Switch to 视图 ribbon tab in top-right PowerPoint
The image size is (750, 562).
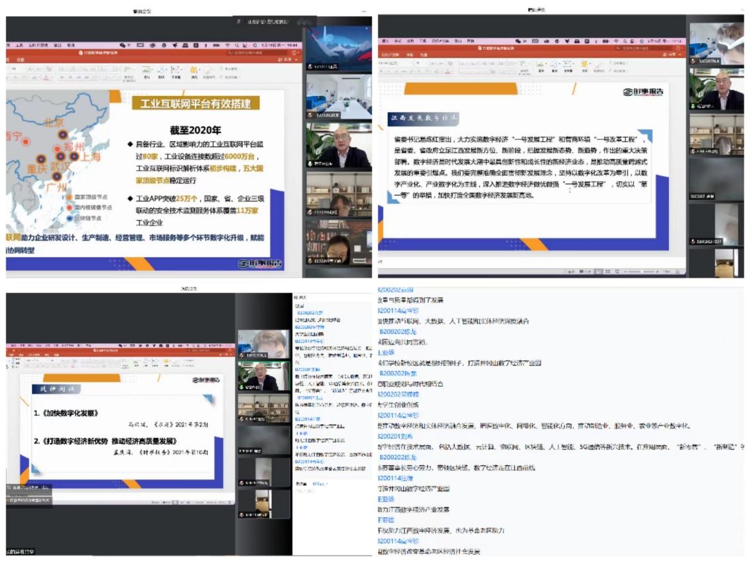pos(423,55)
